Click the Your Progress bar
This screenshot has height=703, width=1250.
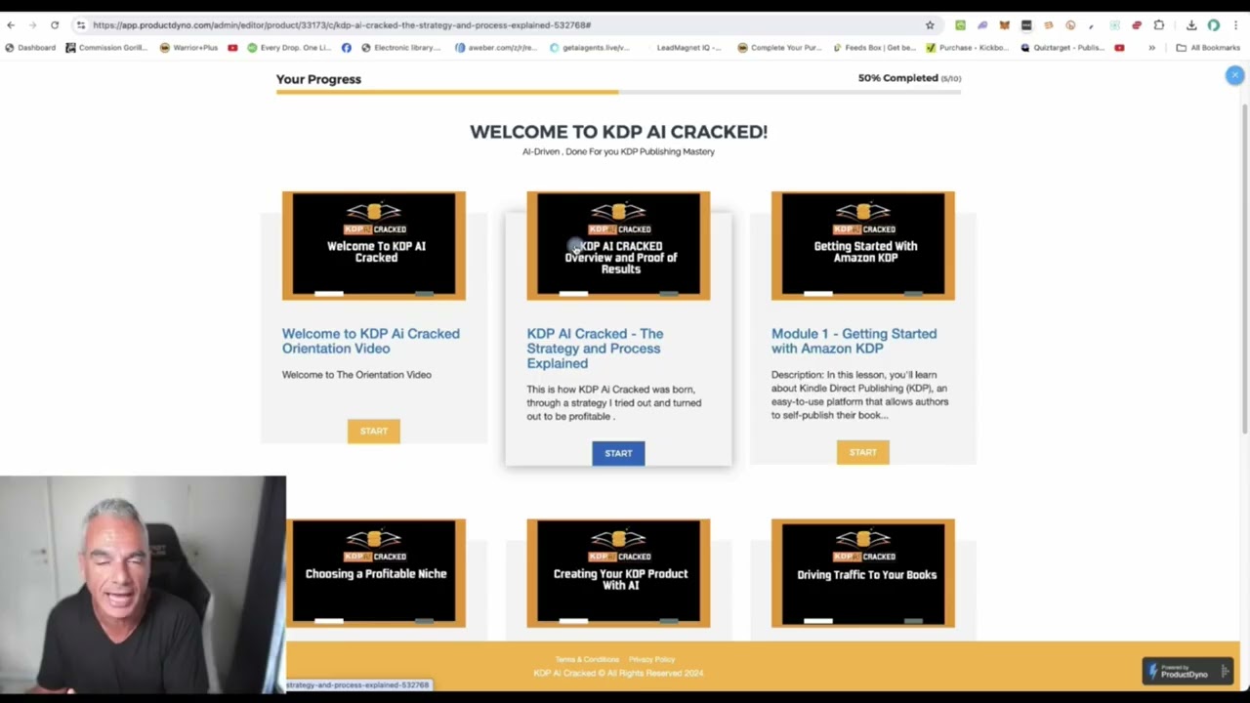point(618,93)
